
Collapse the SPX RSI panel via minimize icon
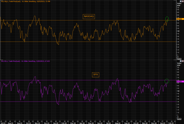tap(181, 61)
